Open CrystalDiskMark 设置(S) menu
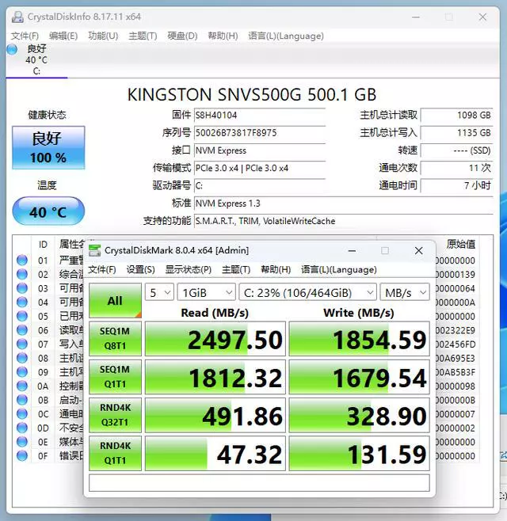Image resolution: width=507 pixels, height=521 pixels. (x=141, y=269)
